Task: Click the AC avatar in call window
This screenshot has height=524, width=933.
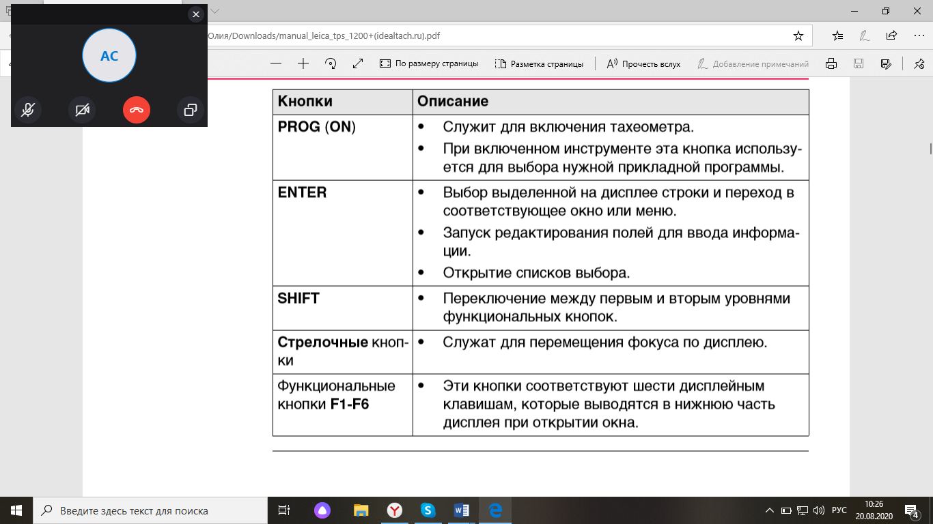Action: pyautogui.click(x=109, y=56)
